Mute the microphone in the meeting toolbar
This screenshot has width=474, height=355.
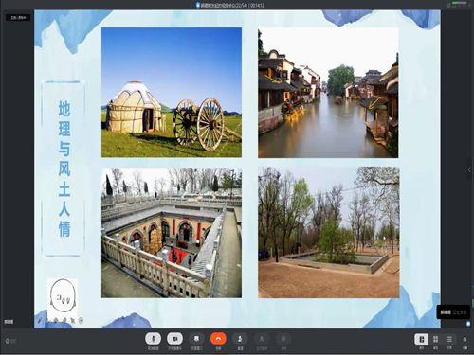pyautogui.click(x=154, y=339)
